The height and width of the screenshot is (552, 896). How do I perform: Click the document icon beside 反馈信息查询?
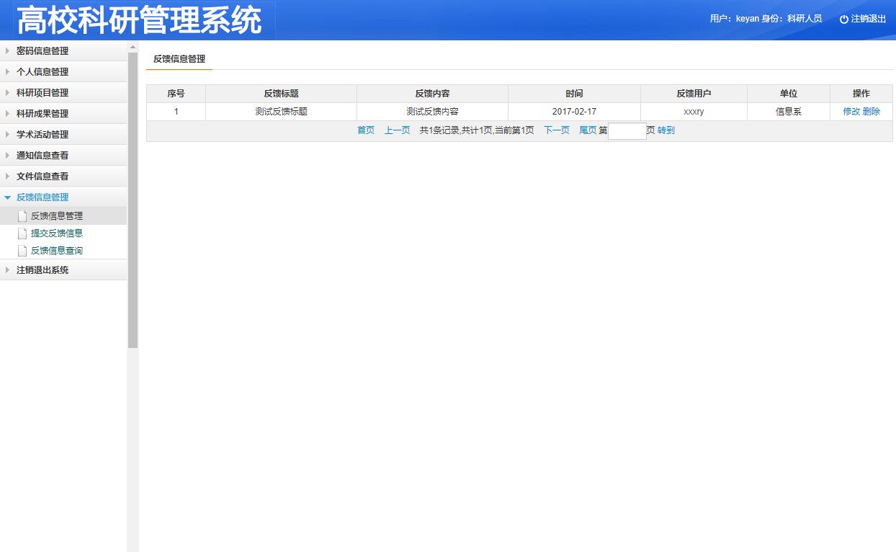pos(22,251)
